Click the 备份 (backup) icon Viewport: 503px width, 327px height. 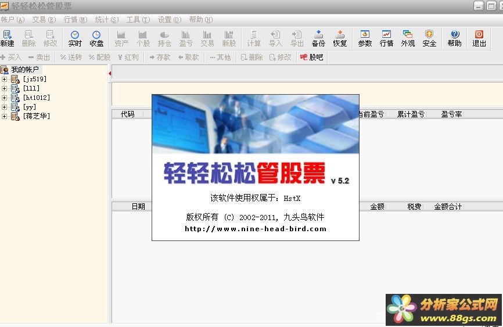[318, 38]
